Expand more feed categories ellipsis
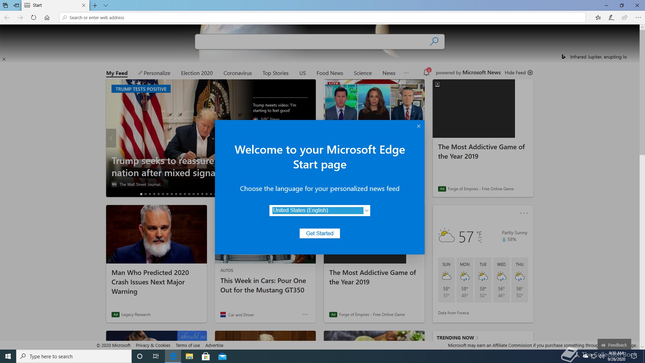The image size is (645, 363). [406, 73]
